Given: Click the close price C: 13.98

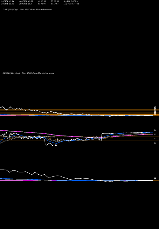Looking at the screenshot, I should point(42,4).
